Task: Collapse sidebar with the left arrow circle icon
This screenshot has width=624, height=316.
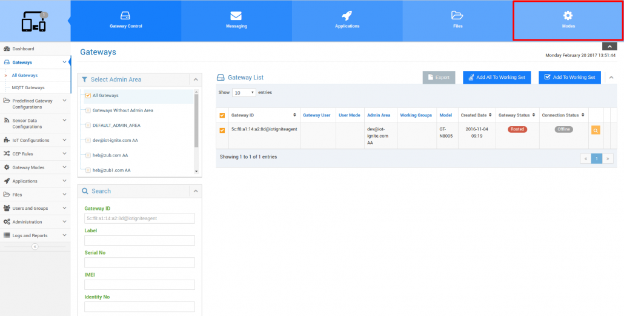Action: coord(35,247)
